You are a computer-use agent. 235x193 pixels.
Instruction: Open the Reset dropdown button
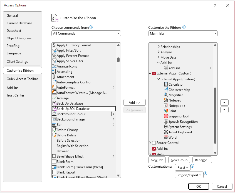click(182, 167)
